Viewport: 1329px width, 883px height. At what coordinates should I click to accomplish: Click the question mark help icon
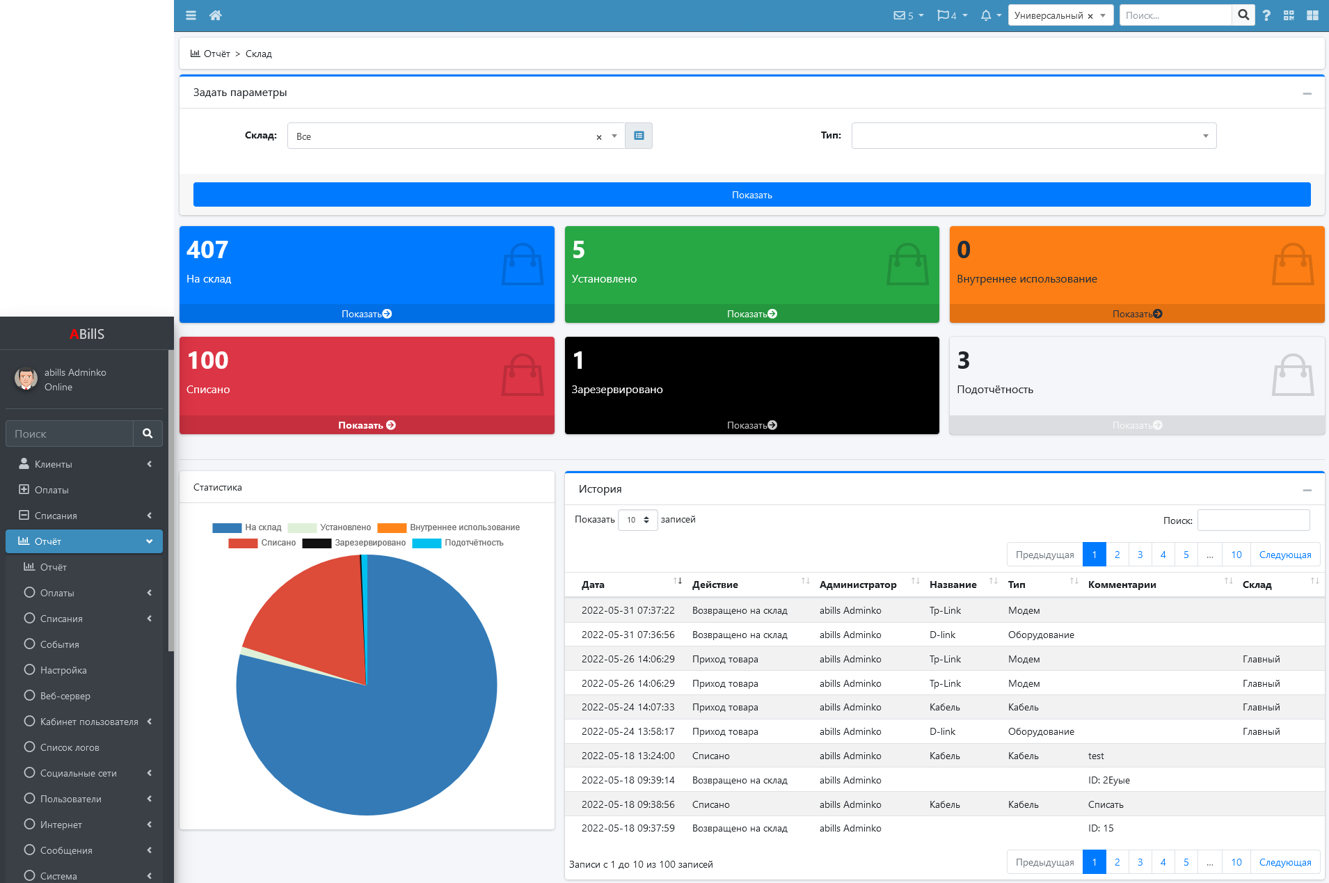[x=1266, y=15]
